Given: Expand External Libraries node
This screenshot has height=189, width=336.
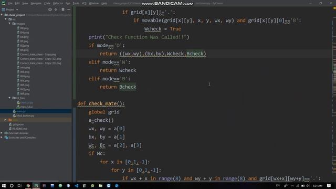Looking at the screenshot, I should coord(2,133).
